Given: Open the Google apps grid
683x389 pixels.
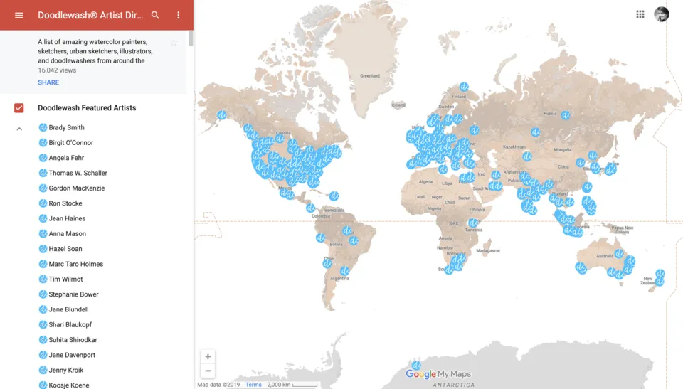Looking at the screenshot, I should click(x=640, y=14).
